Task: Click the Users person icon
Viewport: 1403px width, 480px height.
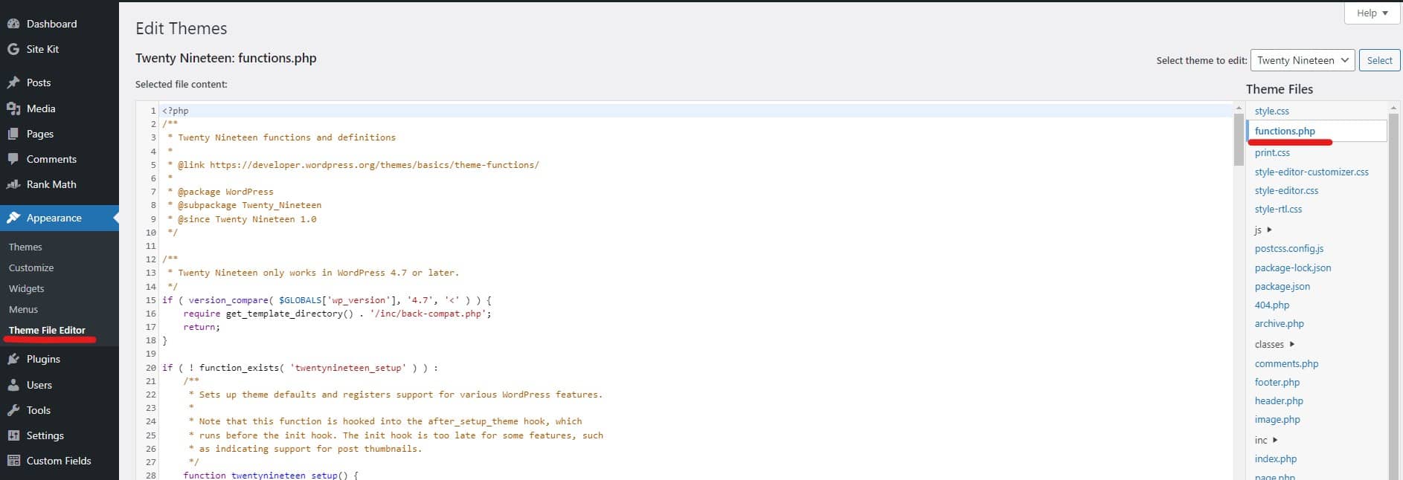Action: coord(13,385)
